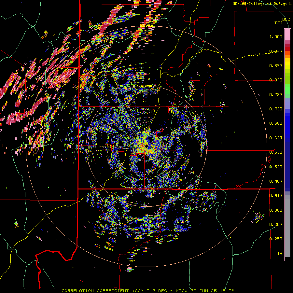293x293 pixels.
Task: Select the 0.413 scale value
Action: (276, 196)
